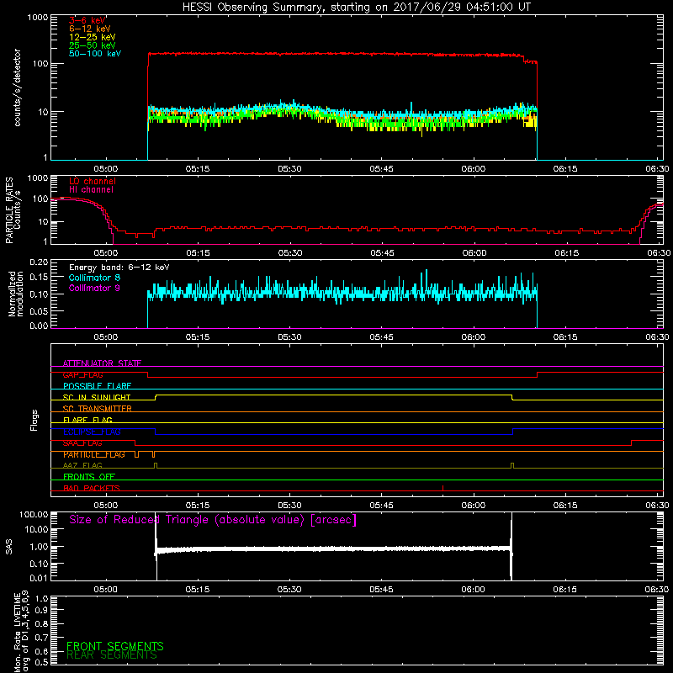673x673 pixels.
Task: Click the counts/s/detector axis label
Action: tap(17, 87)
